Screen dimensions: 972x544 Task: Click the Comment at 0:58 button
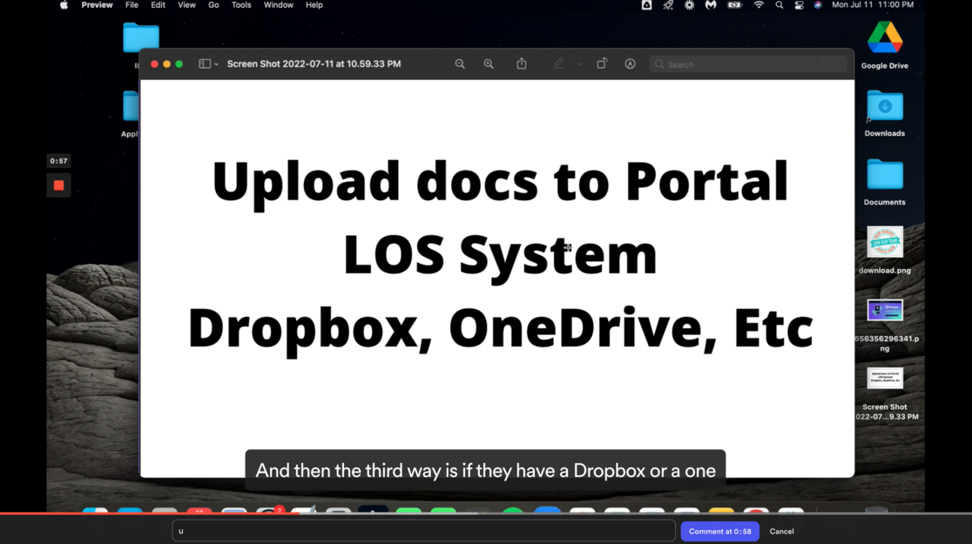(719, 531)
